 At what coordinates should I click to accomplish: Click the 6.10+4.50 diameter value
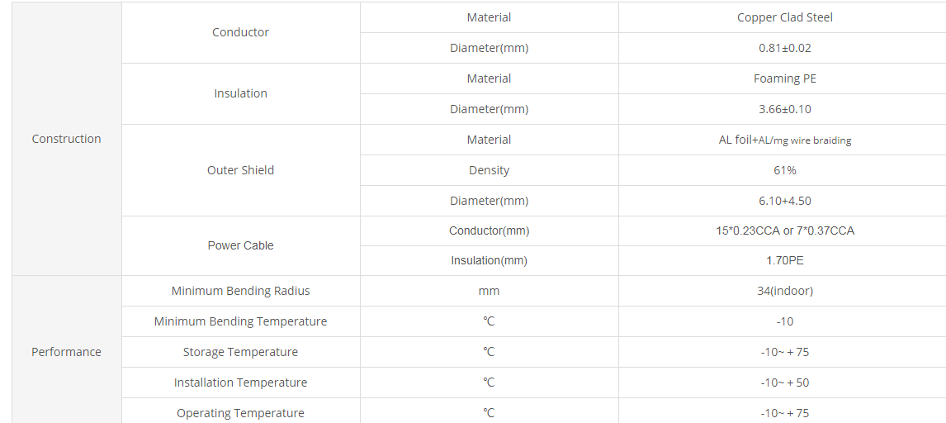pyautogui.click(x=784, y=201)
